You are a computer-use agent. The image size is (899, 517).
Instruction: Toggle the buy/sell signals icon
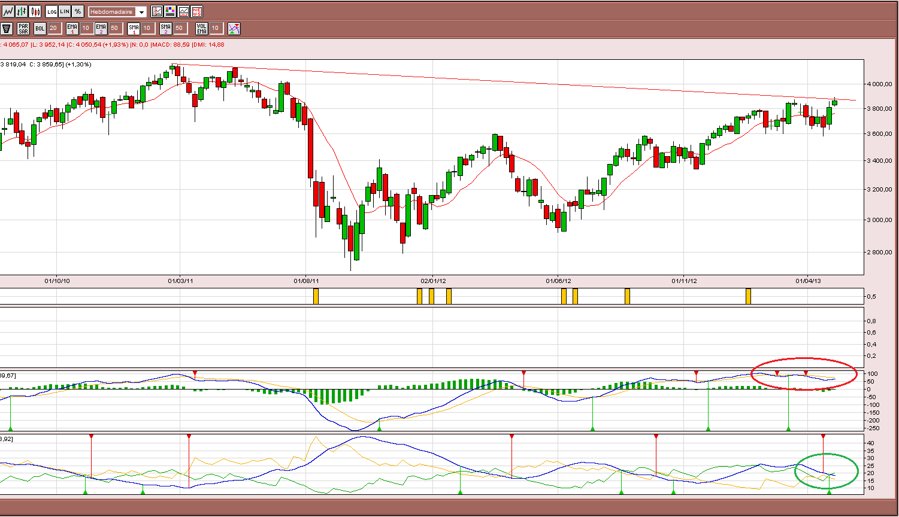click(x=234, y=28)
